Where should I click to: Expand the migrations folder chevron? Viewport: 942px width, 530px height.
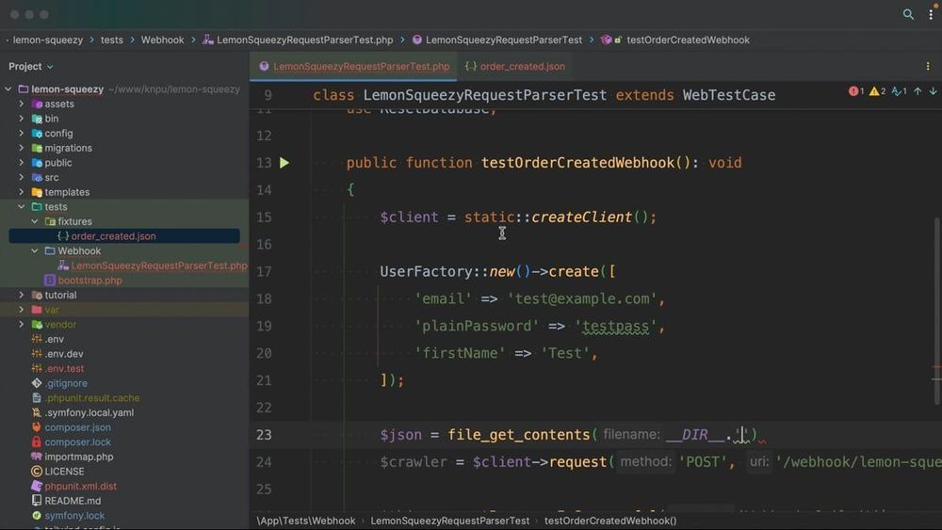pos(22,148)
